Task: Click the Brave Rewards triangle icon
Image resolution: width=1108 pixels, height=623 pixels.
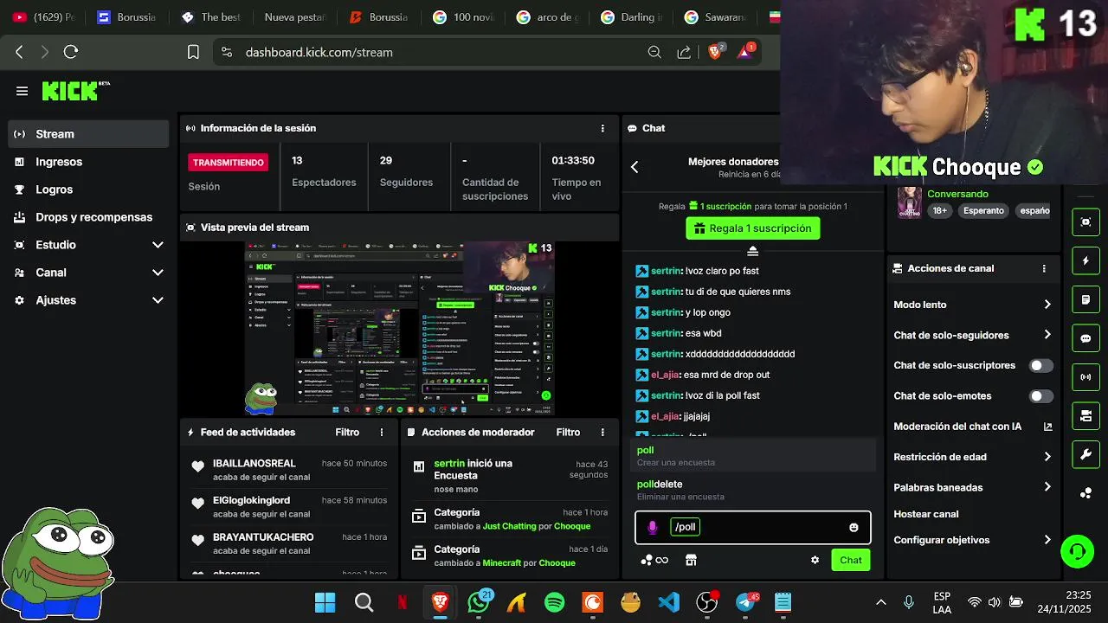Action: click(745, 52)
